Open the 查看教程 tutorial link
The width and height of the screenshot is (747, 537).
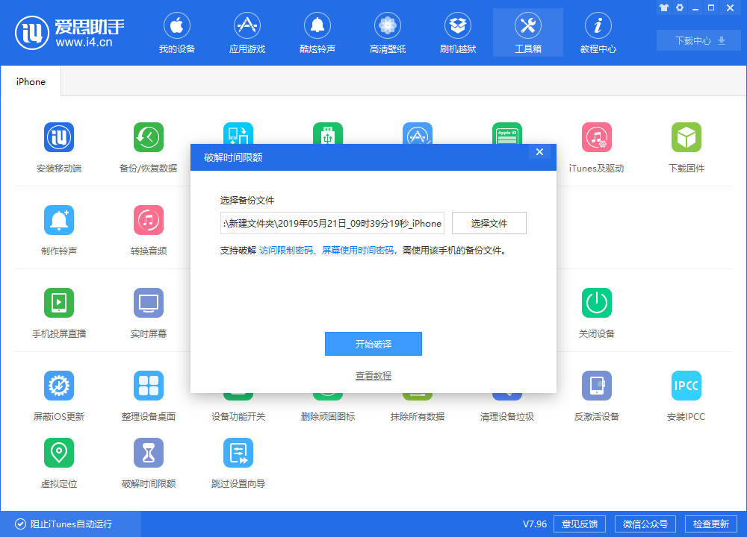[373, 375]
